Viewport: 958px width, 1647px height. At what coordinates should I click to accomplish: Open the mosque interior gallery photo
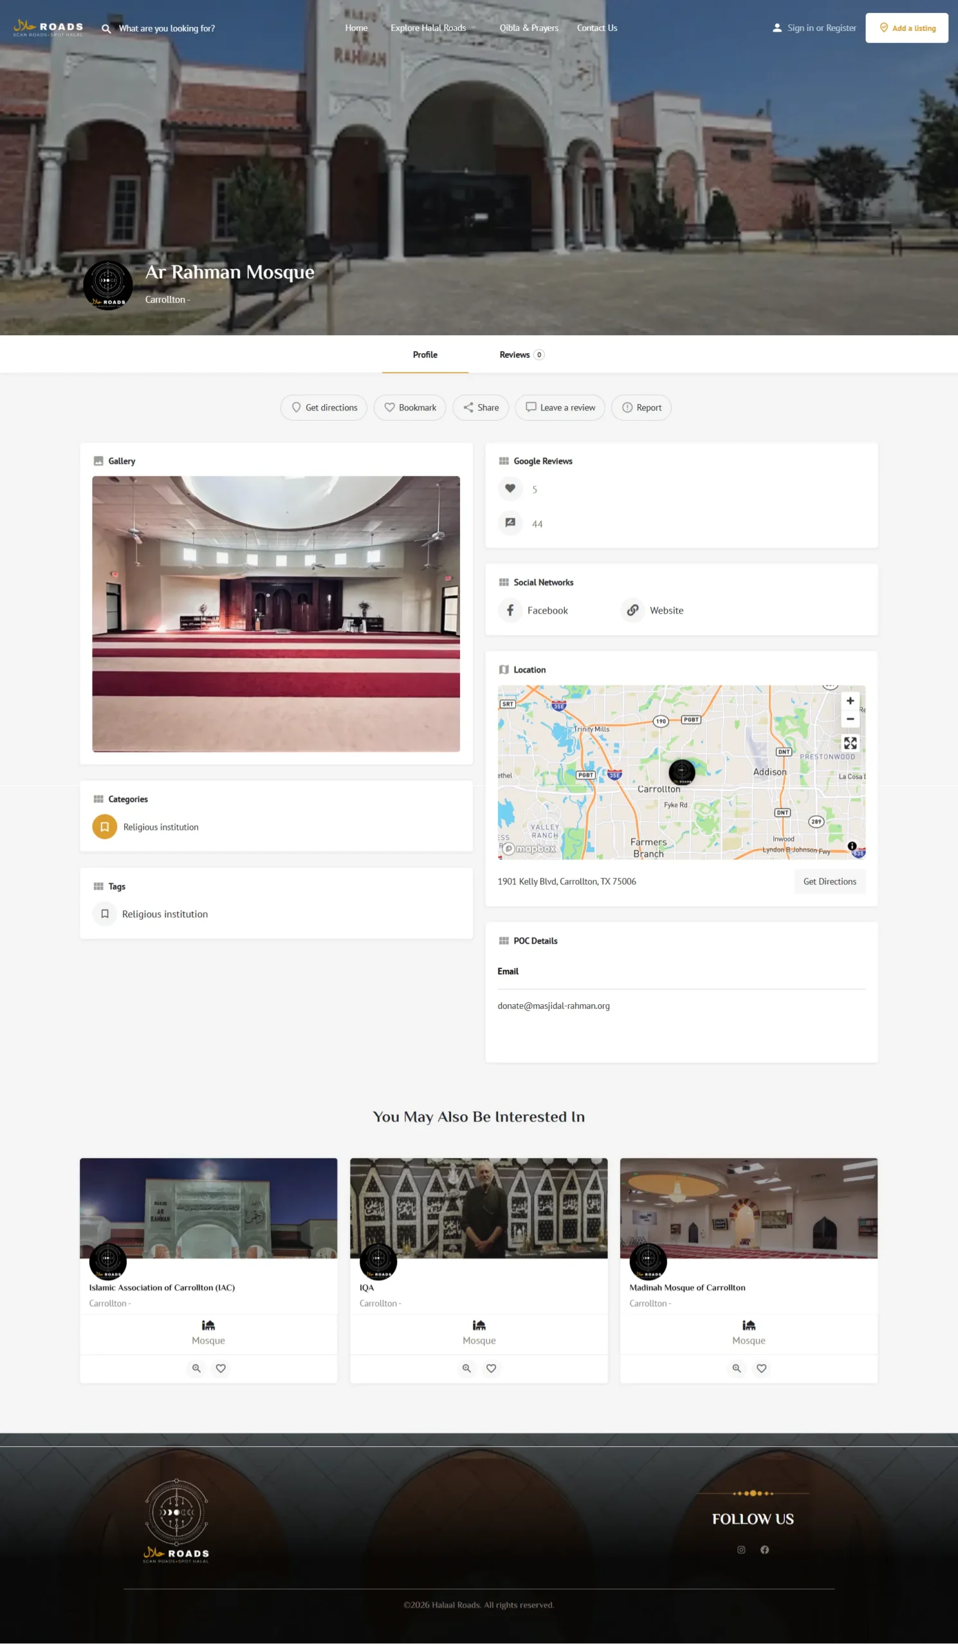pos(276,614)
